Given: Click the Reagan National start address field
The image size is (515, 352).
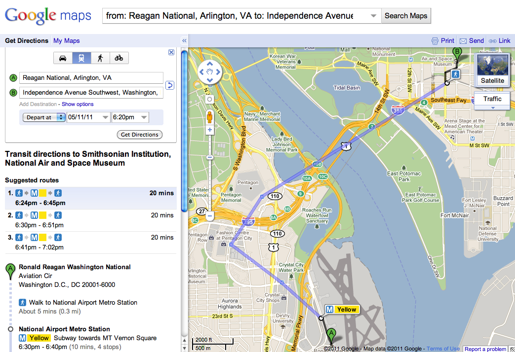Looking at the screenshot, I should coord(91,78).
